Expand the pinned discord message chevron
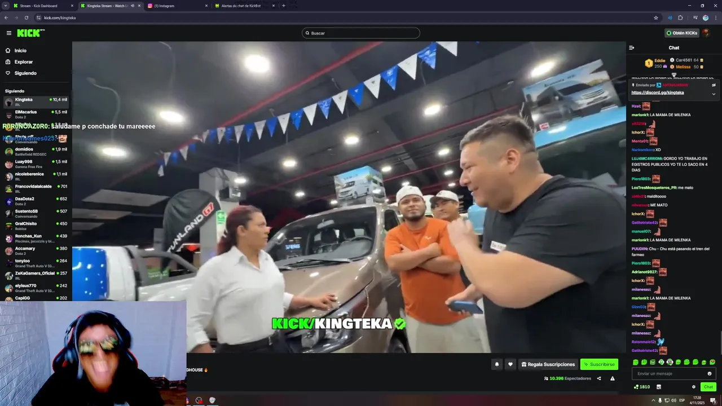Screen dimensions: 722x406 point(714,94)
